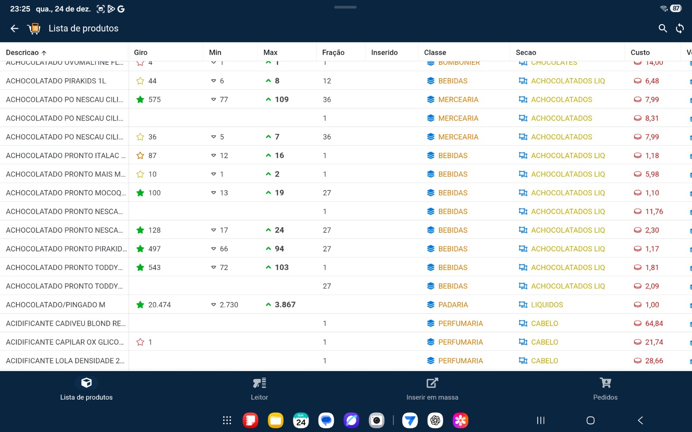Viewport: 692px width, 432px height.
Task: Toggle star on ACHOCOLATADO PRONTO ITALAC row
Action: click(x=140, y=156)
